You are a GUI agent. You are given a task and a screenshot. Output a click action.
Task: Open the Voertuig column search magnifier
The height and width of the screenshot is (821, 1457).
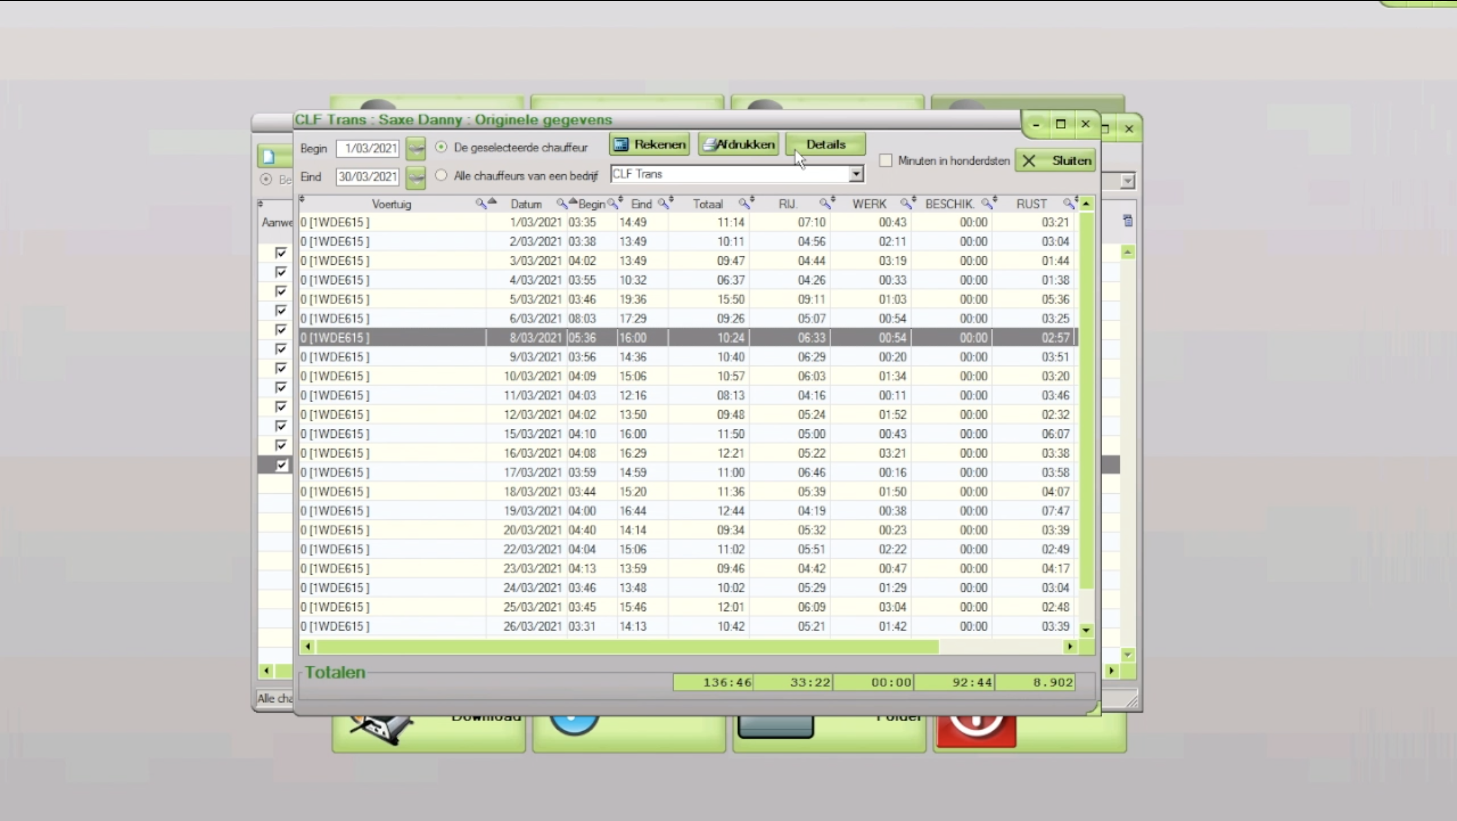[480, 204]
